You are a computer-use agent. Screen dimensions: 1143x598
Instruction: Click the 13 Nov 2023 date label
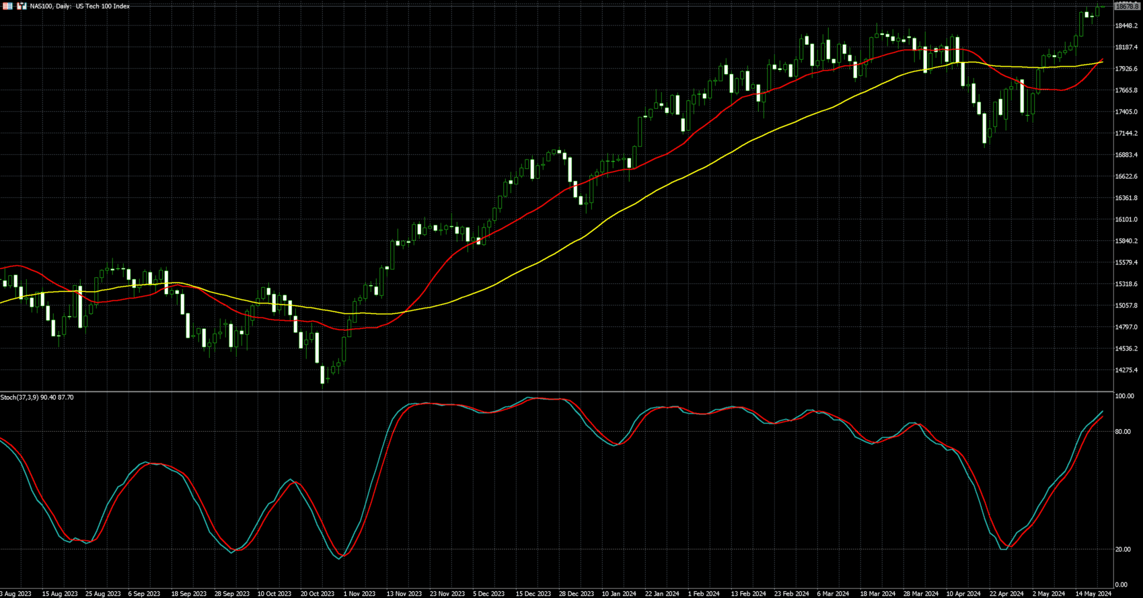pyautogui.click(x=404, y=593)
